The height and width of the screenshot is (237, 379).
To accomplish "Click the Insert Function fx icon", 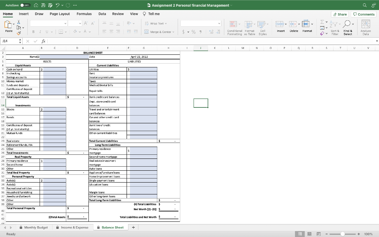I will click(44, 41).
